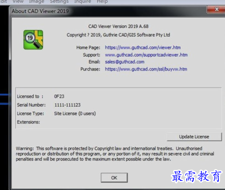Viewport: 225px width, 190px height.
Task: Open the Help menu
Action: pyautogui.click(x=102, y=1)
